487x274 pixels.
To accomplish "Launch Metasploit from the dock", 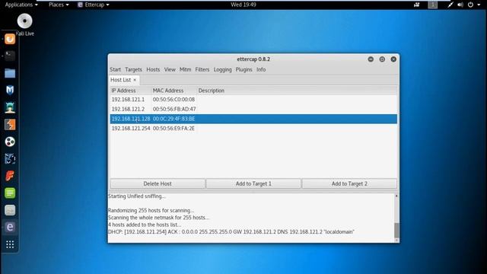I will pos(10,90).
